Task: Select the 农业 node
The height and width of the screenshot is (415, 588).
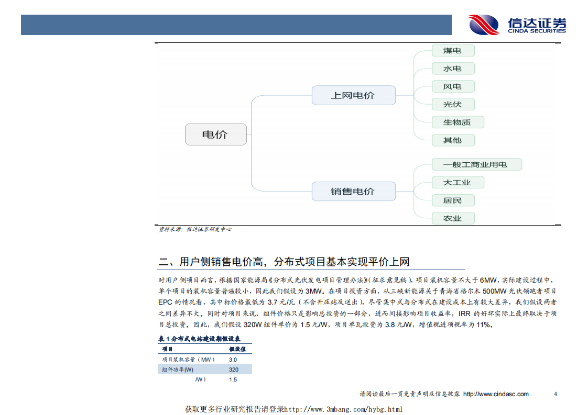Action: (453, 218)
